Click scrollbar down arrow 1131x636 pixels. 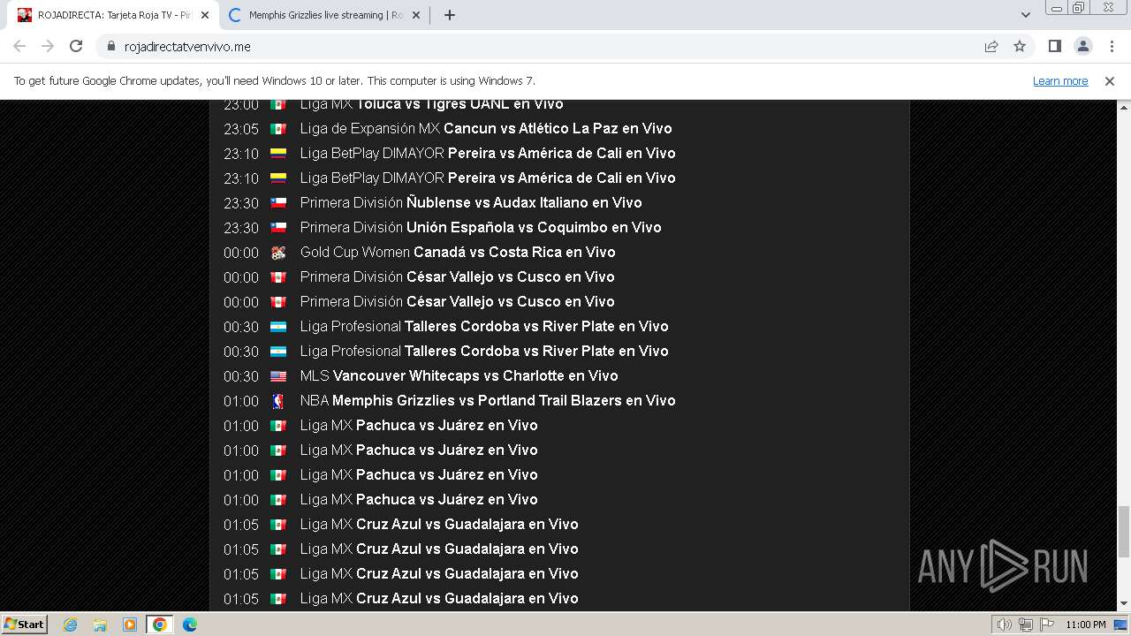1124,603
